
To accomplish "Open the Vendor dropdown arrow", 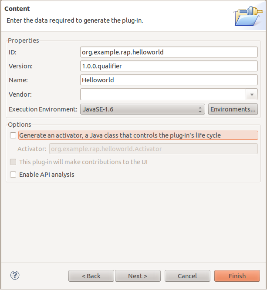I will tap(252, 94).
